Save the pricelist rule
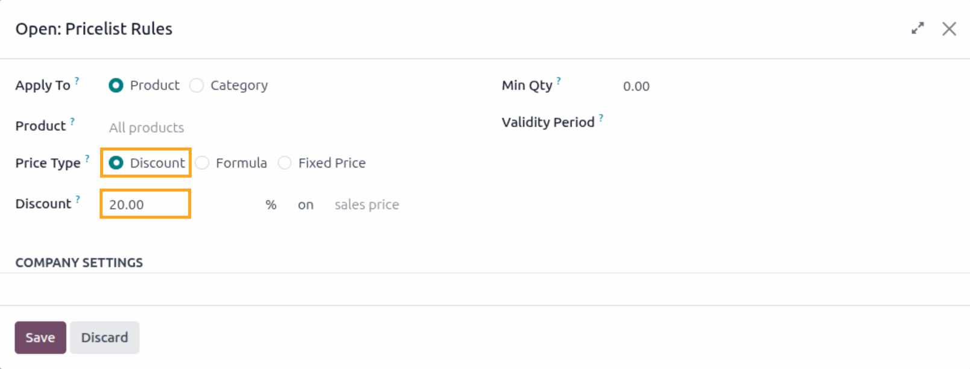 pos(40,337)
